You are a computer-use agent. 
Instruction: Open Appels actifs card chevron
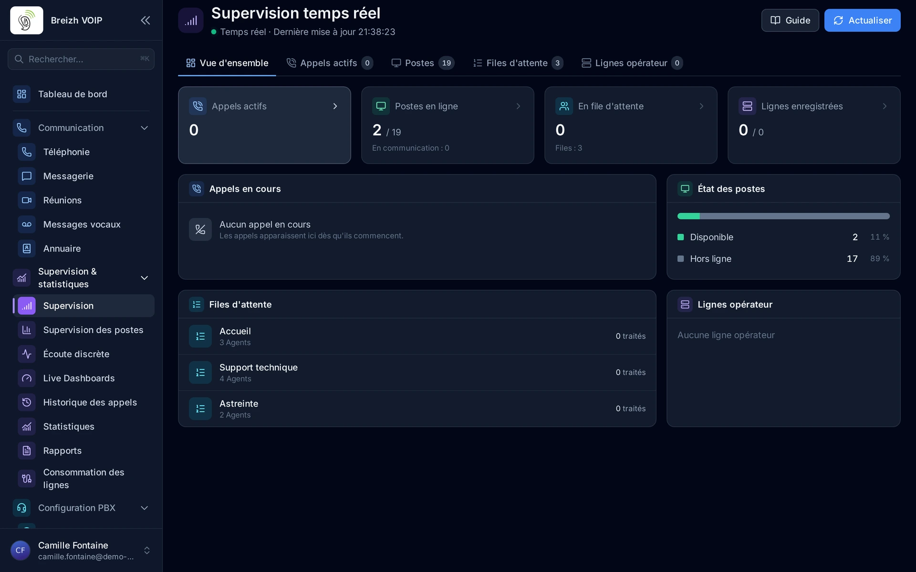[x=335, y=106]
